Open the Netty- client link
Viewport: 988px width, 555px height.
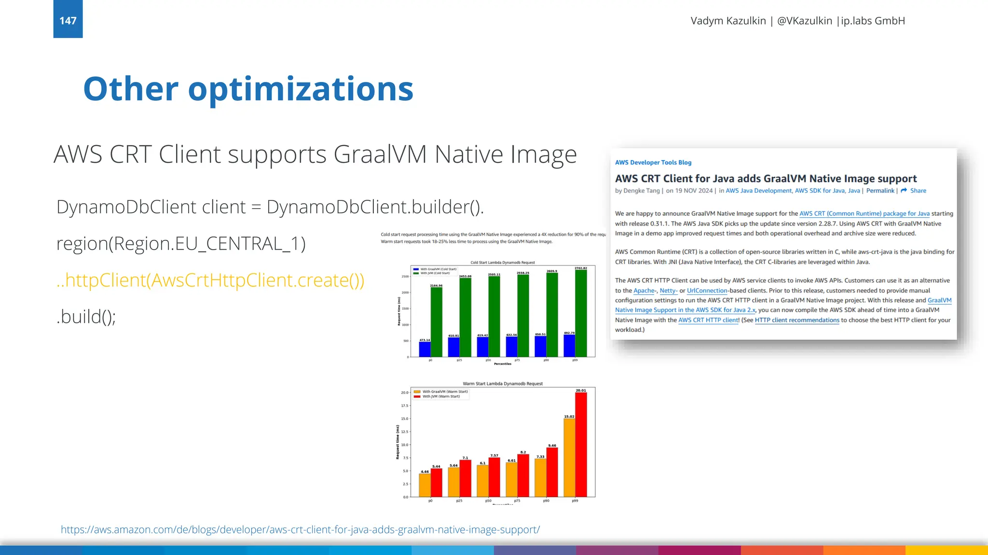click(668, 291)
